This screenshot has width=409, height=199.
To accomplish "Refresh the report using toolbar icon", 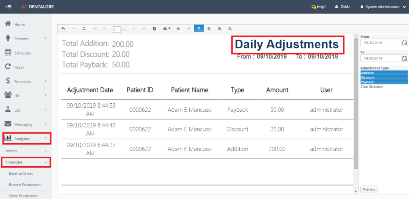I will coord(84,29).
